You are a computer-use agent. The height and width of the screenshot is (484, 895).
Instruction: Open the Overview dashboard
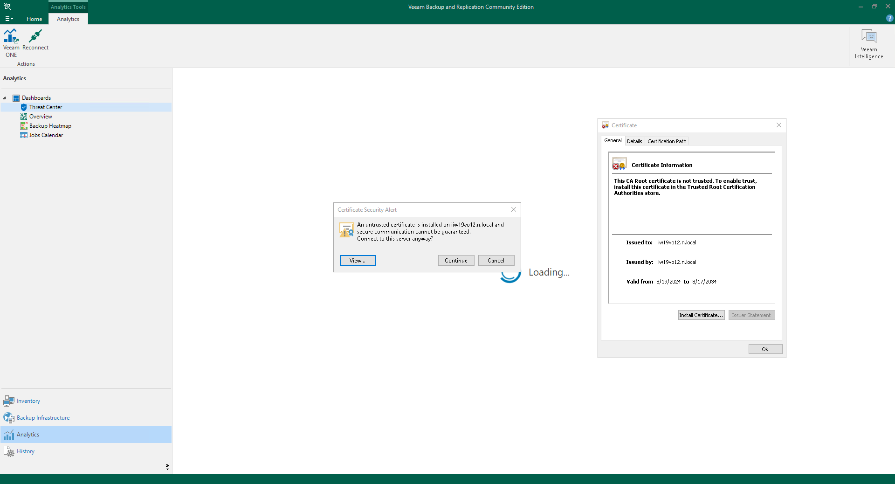(x=41, y=117)
